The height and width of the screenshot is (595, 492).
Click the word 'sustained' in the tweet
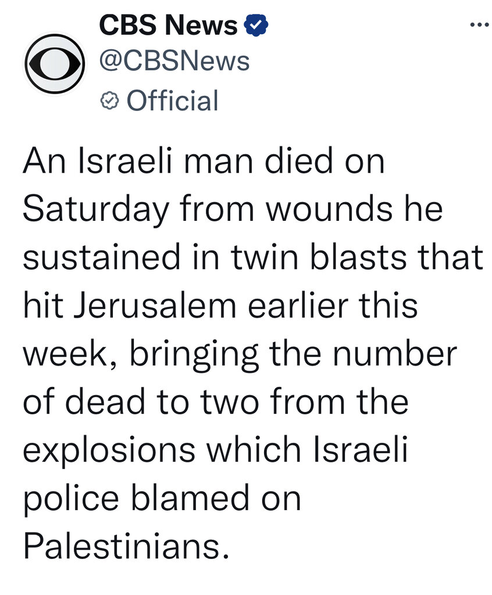[x=101, y=257]
